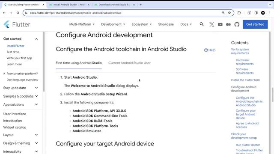Click the browser address bar URL
The image size is (274, 154).
75,13
